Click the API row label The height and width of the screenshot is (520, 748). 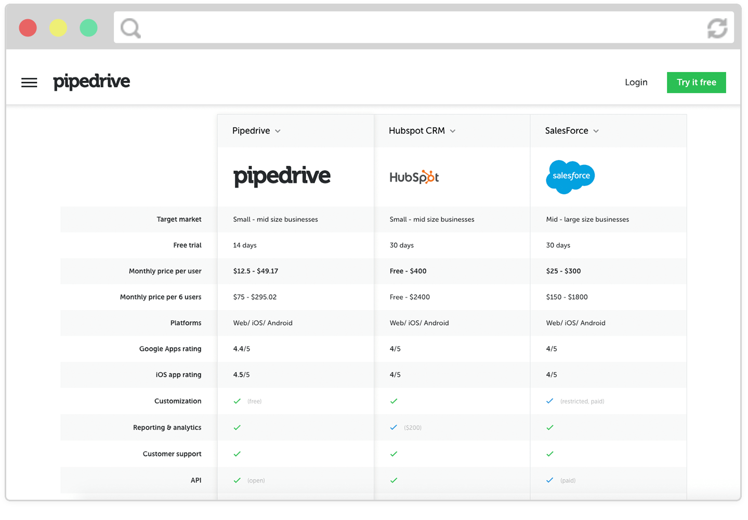[x=196, y=480]
